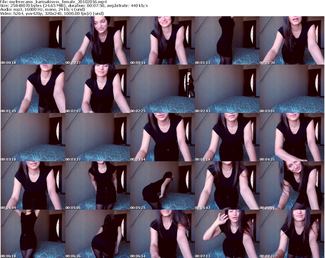Click the thumbnail timestamped 00:02:07

tap(98, 89)
